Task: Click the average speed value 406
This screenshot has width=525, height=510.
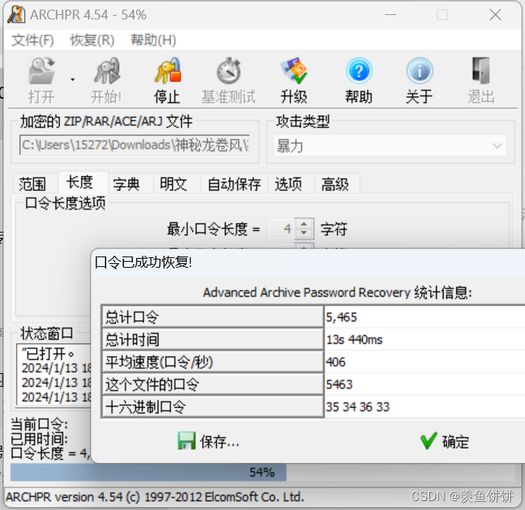Action: [336, 362]
